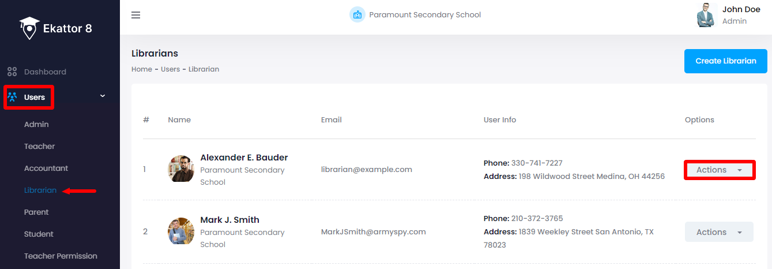Click Alexander E. Bauder's profile photo
Screen dimensions: 772x269
click(181, 169)
